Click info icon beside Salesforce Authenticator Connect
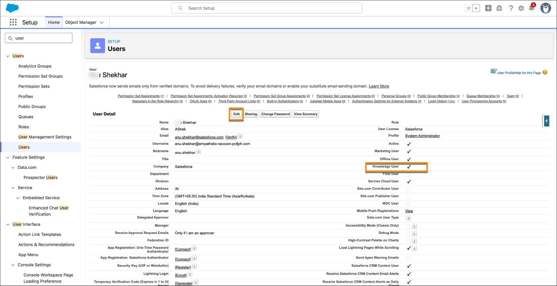The image size is (557, 286). (x=194, y=258)
